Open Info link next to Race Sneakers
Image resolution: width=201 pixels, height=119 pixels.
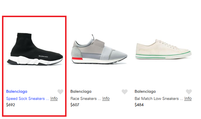pyautogui.click(x=106, y=98)
